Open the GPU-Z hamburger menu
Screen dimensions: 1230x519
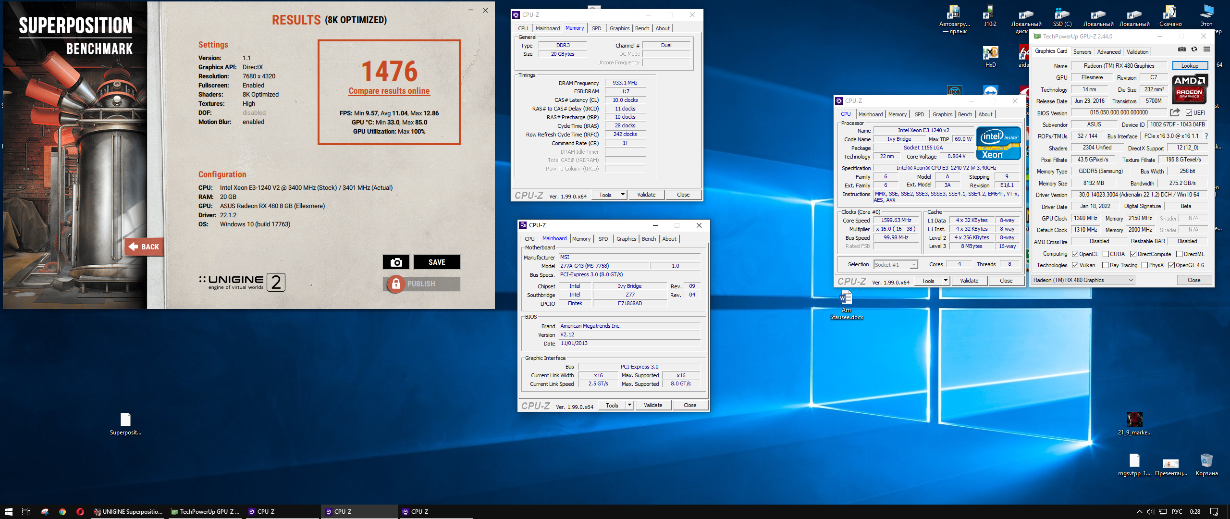(1206, 49)
